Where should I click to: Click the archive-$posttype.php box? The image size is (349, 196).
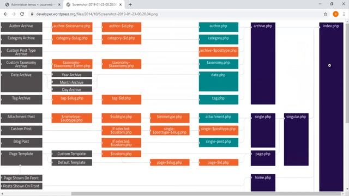click(x=219, y=52)
